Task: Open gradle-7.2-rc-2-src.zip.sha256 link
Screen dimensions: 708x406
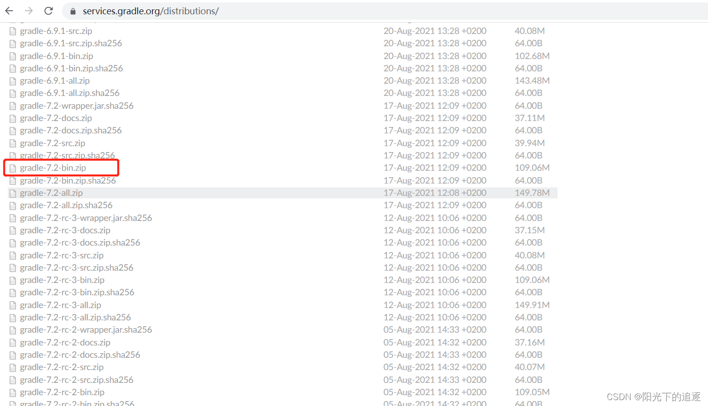Action: [x=77, y=380]
